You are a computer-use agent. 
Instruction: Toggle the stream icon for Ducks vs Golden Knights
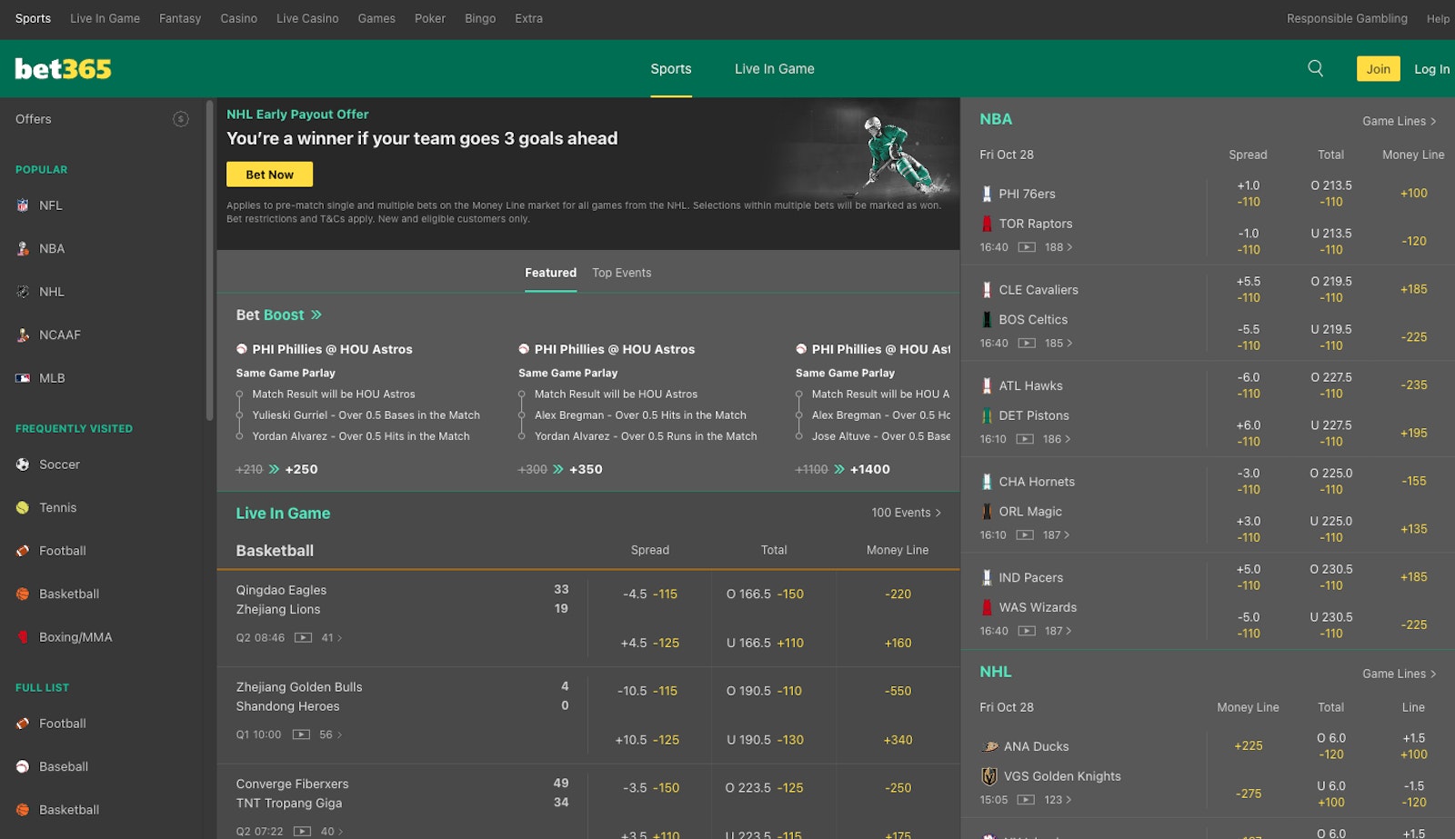(x=1026, y=800)
